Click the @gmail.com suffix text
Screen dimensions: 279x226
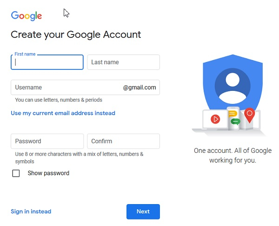(x=139, y=87)
